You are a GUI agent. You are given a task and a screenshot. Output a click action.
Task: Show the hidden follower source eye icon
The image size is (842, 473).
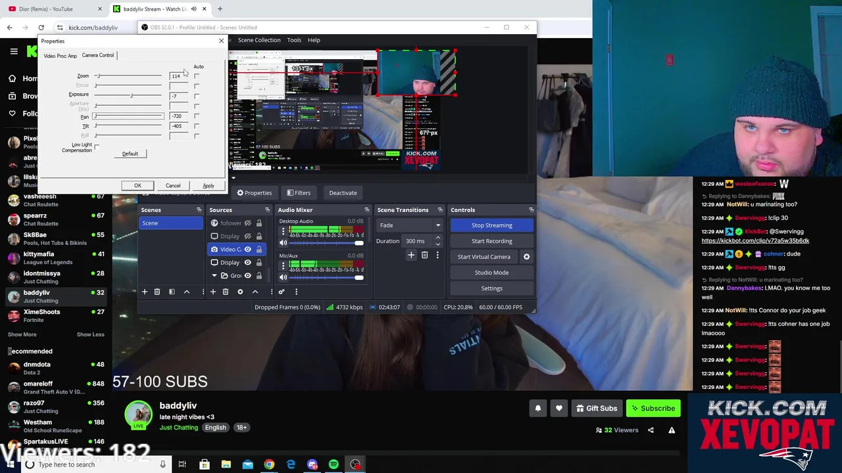[248, 223]
